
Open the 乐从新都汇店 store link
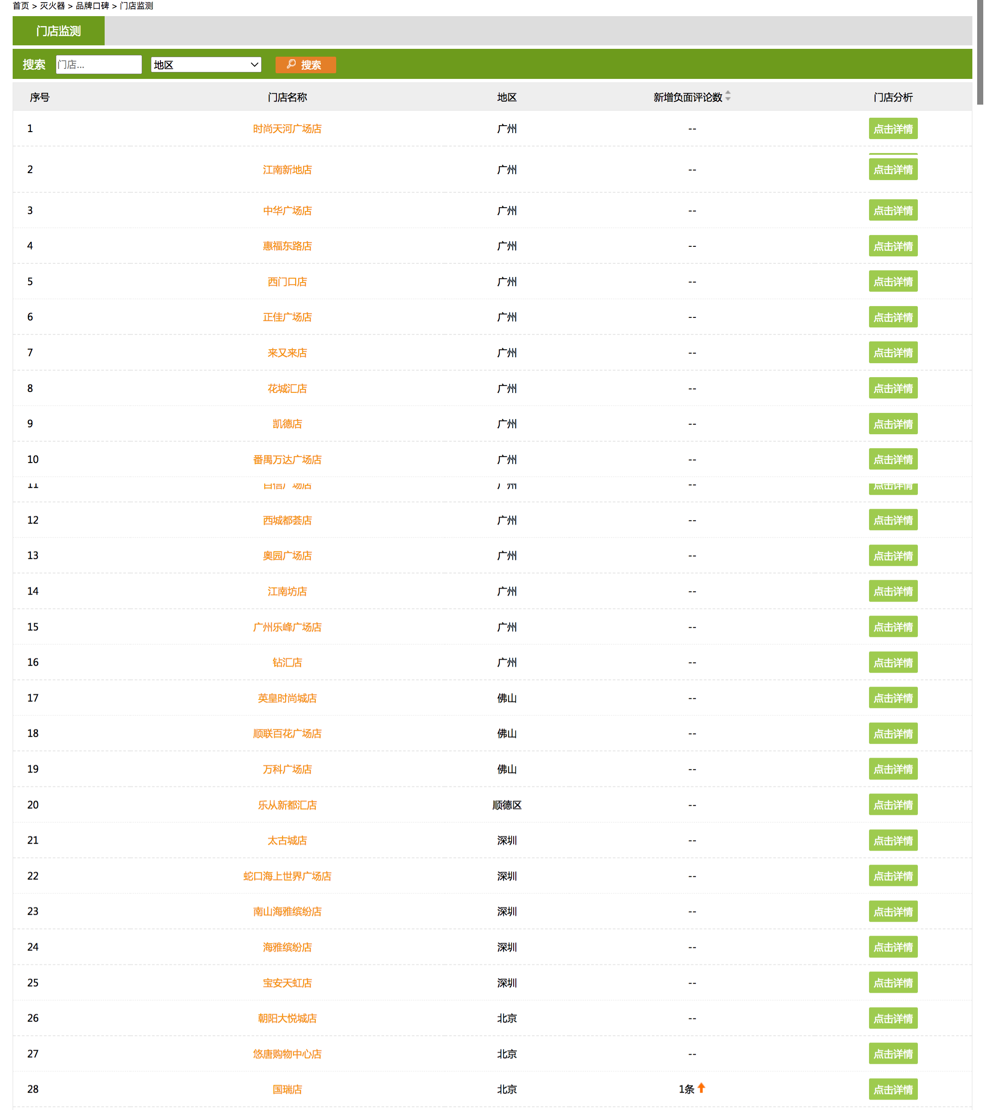287,805
